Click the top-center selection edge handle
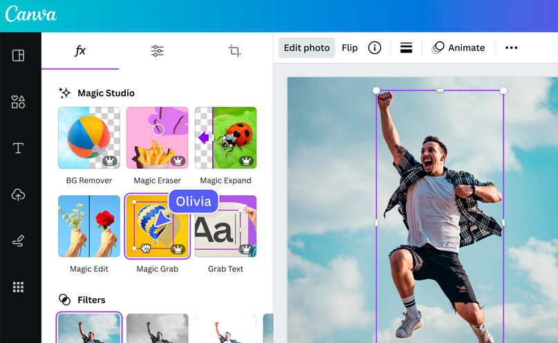 pyautogui.click(x=440, y=90)
